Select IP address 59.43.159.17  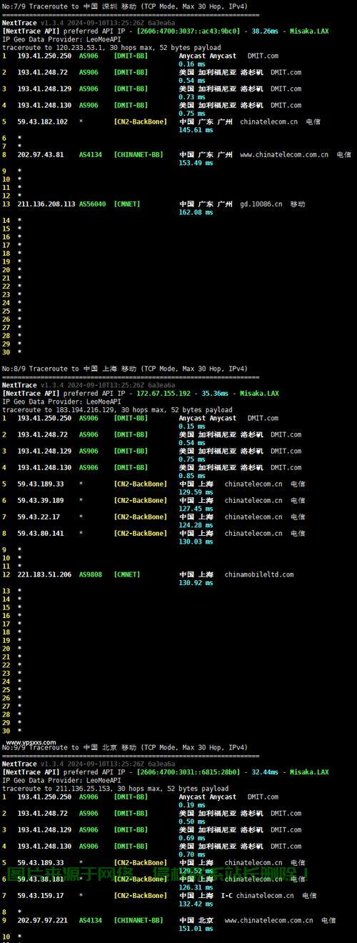pyautogui.click(x=41, y=896)
